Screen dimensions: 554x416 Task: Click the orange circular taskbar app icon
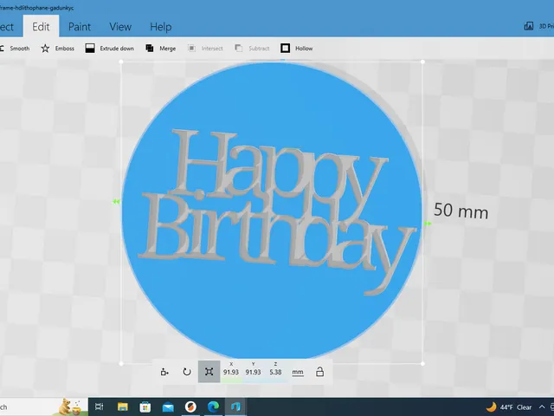pyautogui.click(x=190, y=406)
